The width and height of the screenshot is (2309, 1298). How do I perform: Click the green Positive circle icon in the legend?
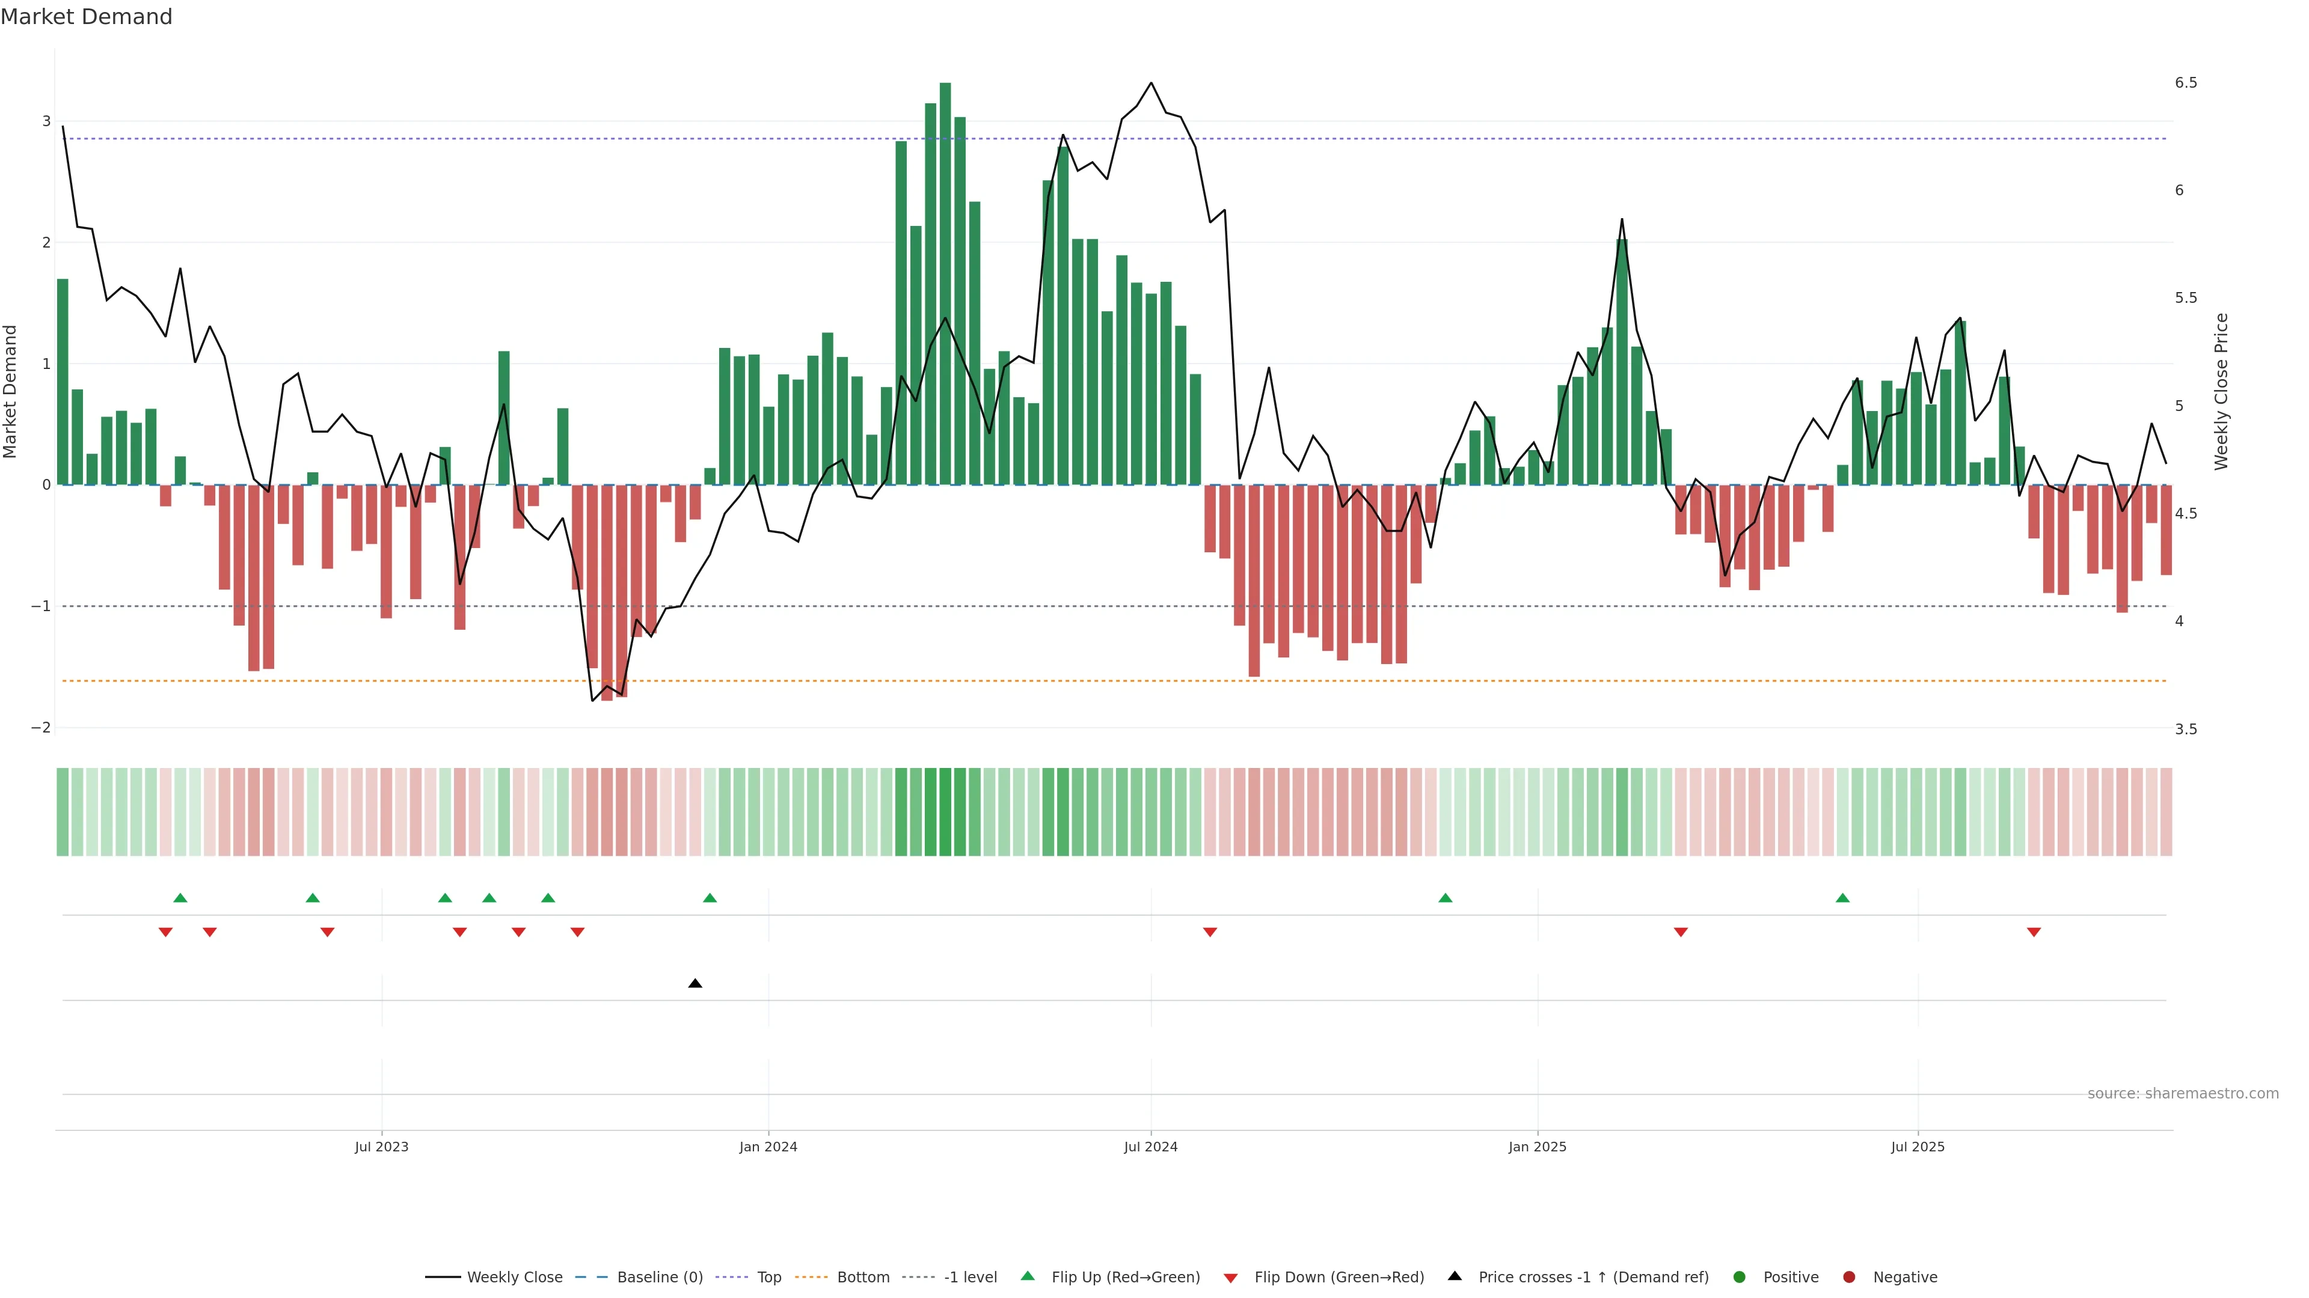(x=1739, y=1276)
